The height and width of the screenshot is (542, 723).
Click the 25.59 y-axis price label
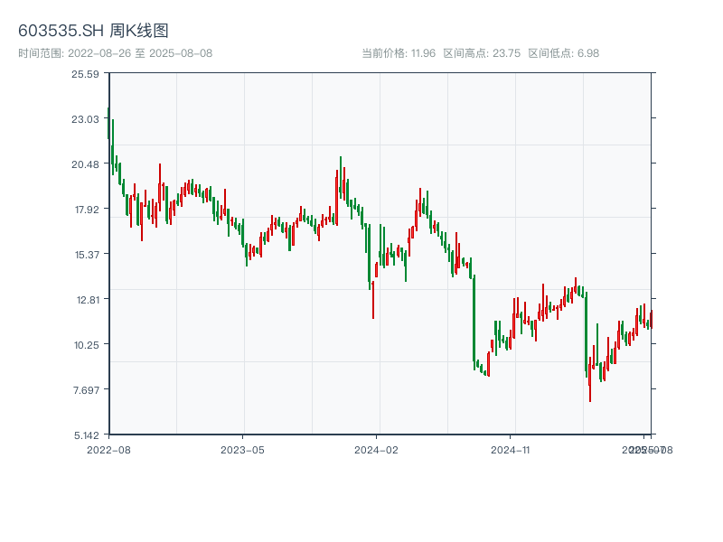(86, 73)
